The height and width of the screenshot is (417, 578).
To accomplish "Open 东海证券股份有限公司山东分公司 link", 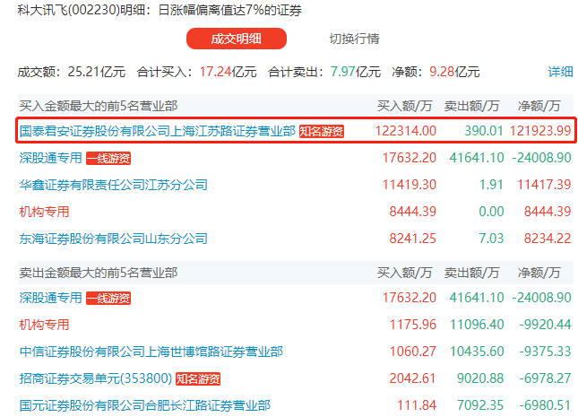I will (x=114, y=239).
